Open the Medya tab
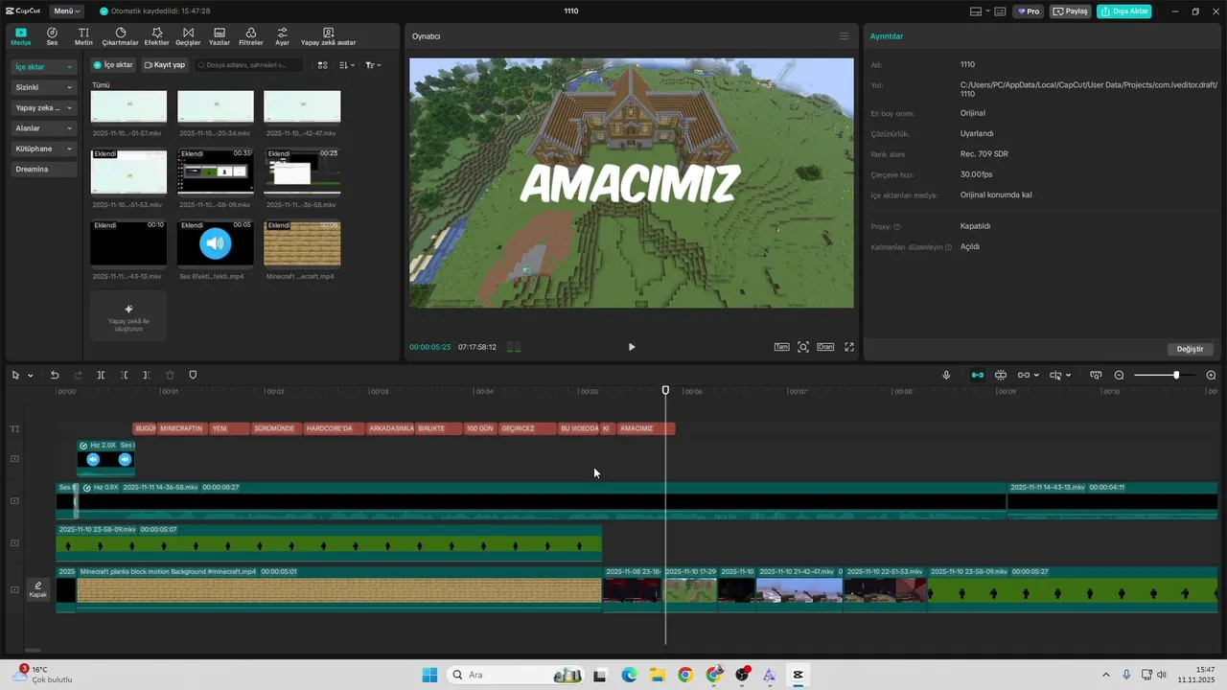Screen dimensions: 1227x690 click(21, 36)
